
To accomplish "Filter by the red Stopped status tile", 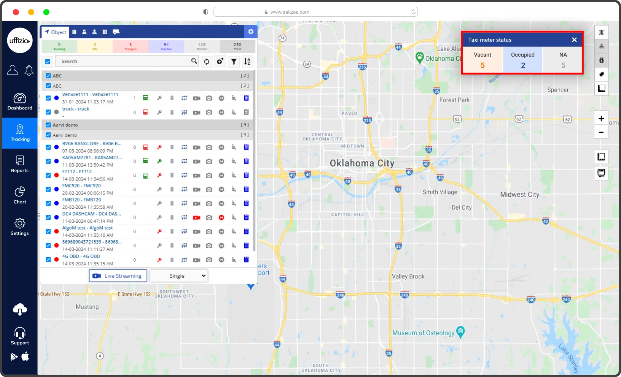I will tap(131, 46).
